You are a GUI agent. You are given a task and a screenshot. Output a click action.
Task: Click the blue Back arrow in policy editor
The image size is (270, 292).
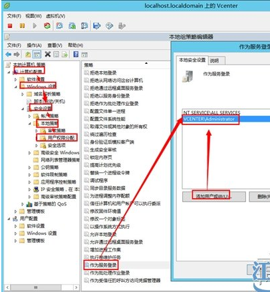[9, 55]
